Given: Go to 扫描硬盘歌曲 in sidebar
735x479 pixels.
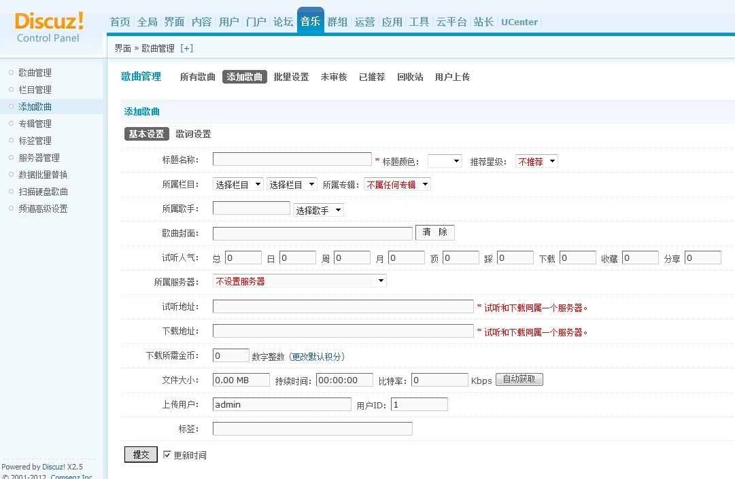Looking at the screenshot, I should coord(43,192).
